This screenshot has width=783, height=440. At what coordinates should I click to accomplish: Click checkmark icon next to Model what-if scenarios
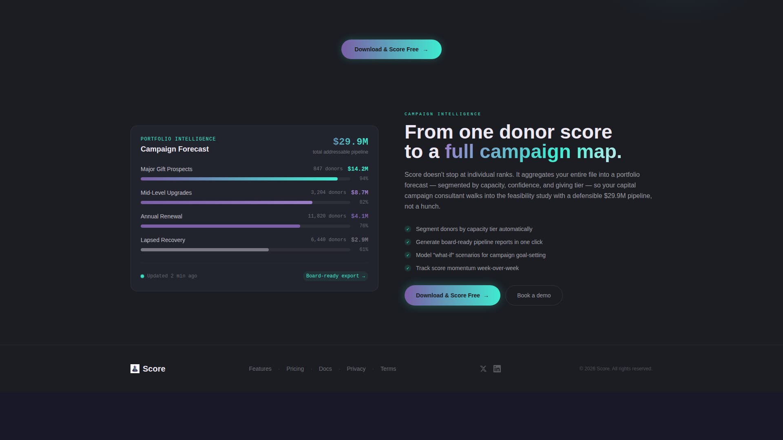tap(408, 255)
